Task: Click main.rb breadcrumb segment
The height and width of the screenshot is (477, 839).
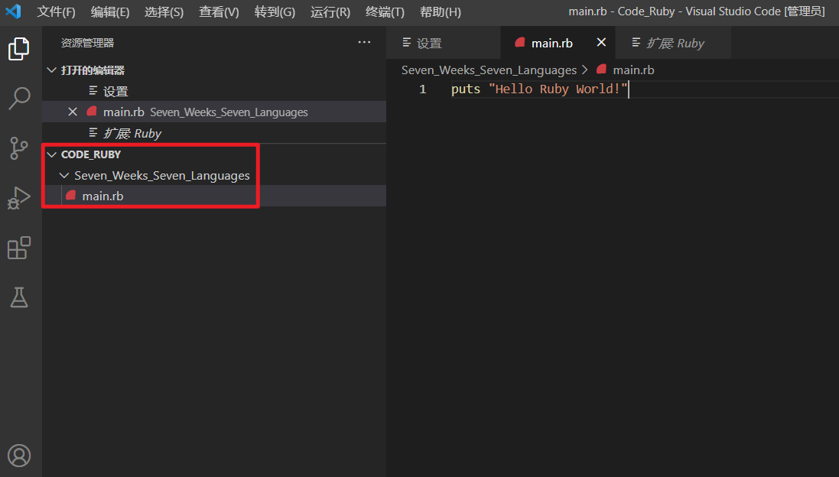Action: pyautogui.click(x=633, y=70)
